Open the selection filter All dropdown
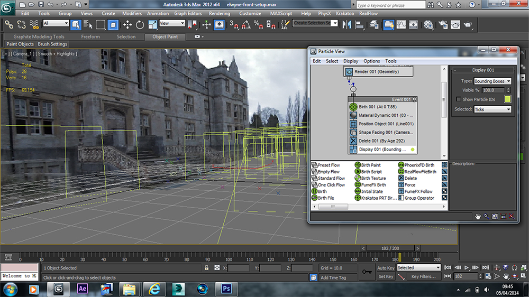 point(56,23)
